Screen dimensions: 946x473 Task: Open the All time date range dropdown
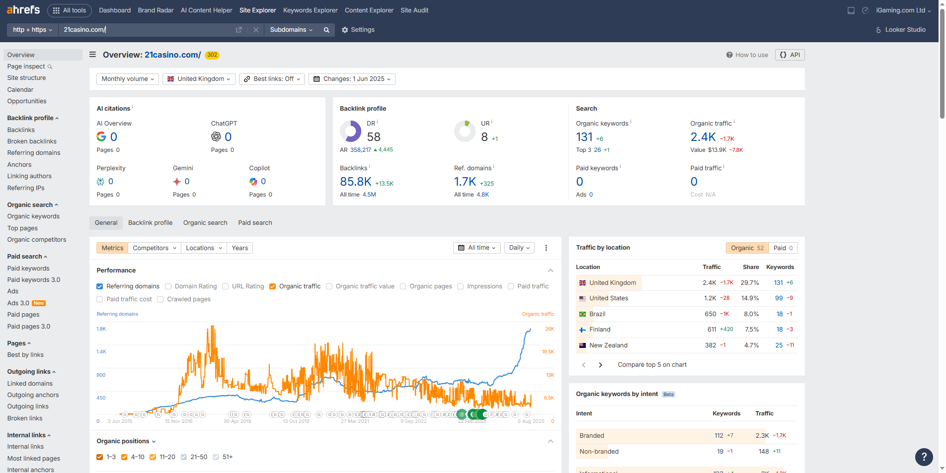point(476,248)
